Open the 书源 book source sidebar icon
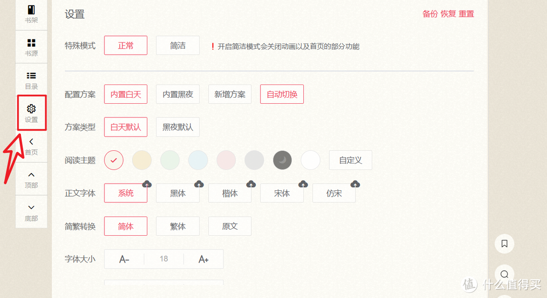 31,43
